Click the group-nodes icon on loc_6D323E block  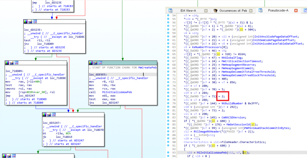point(35,22)
